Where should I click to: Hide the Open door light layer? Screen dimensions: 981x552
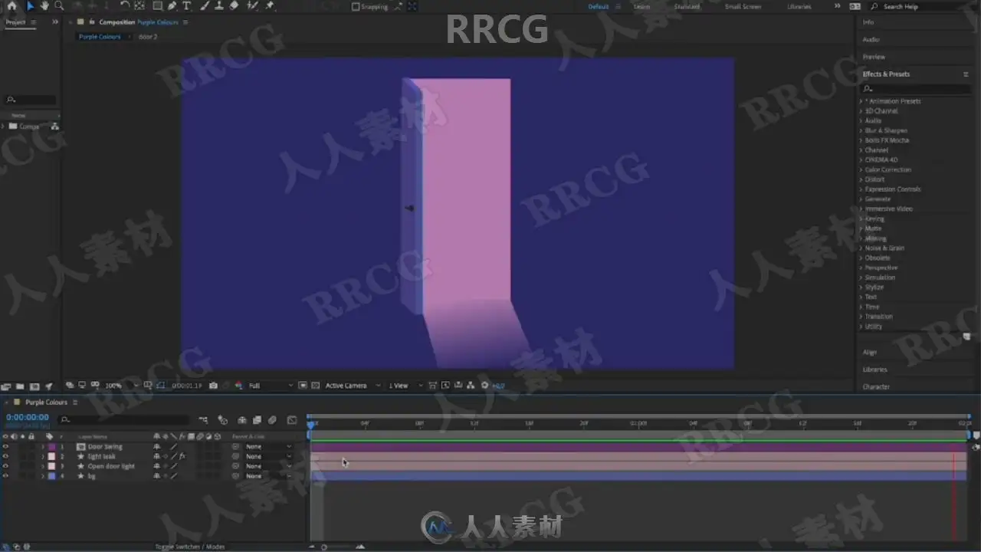coord(5,466)
